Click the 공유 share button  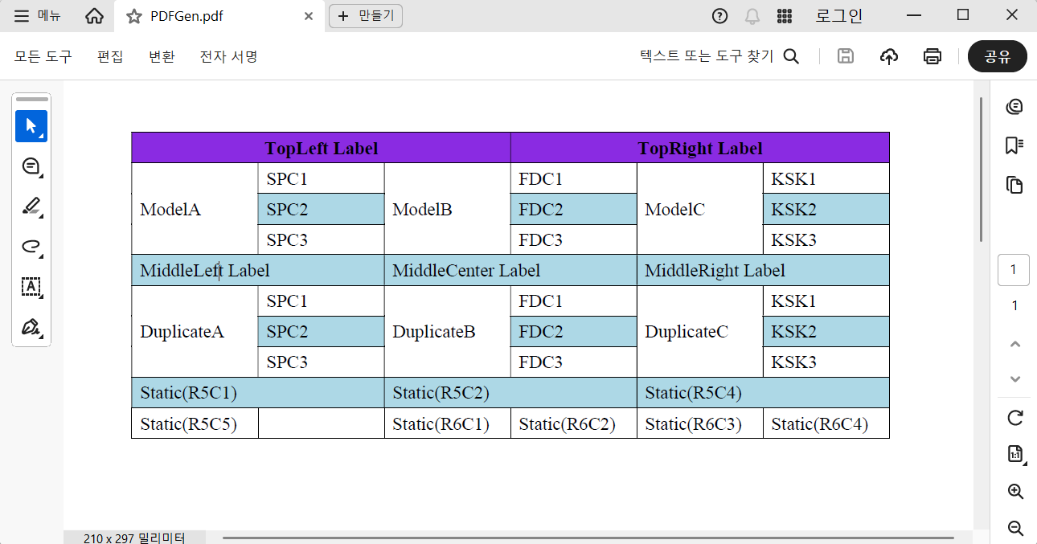997,56
